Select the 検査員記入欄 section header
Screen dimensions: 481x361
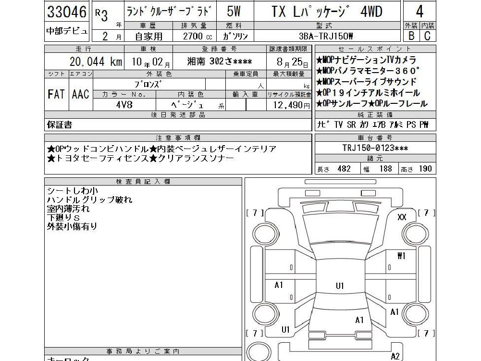(x=143, y=181)
